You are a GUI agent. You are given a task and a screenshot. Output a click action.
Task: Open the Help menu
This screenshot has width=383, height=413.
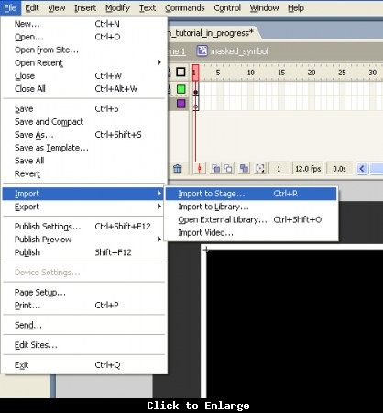[296, 7]
